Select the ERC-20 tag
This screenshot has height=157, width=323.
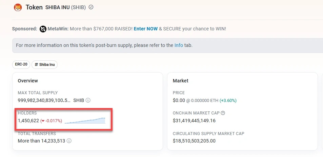click(21, 64)
